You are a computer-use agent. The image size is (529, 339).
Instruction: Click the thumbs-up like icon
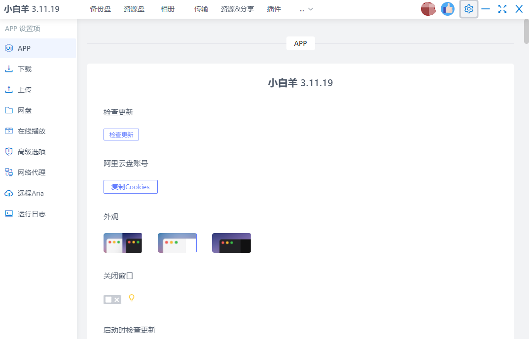point(448,9)
